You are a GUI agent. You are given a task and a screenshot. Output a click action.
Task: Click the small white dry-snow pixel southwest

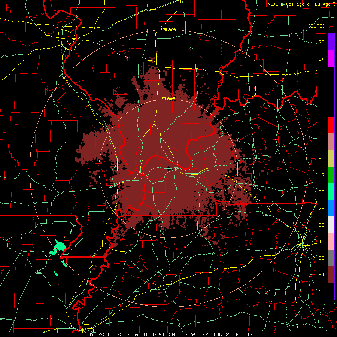[46, 256]
